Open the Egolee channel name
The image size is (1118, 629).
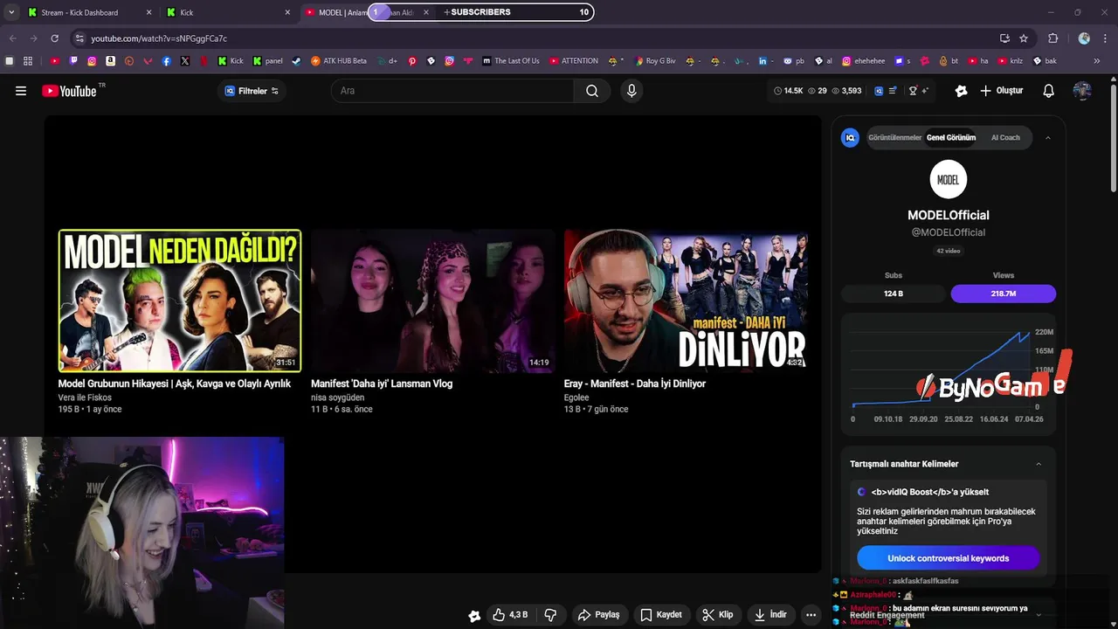576,397
